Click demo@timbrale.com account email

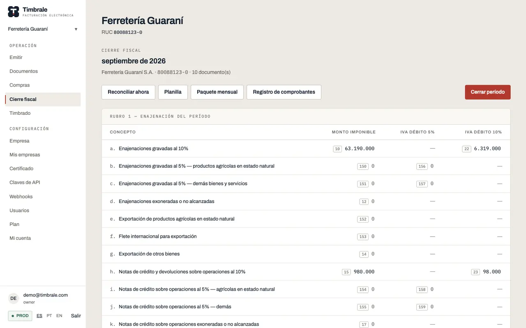46,295
